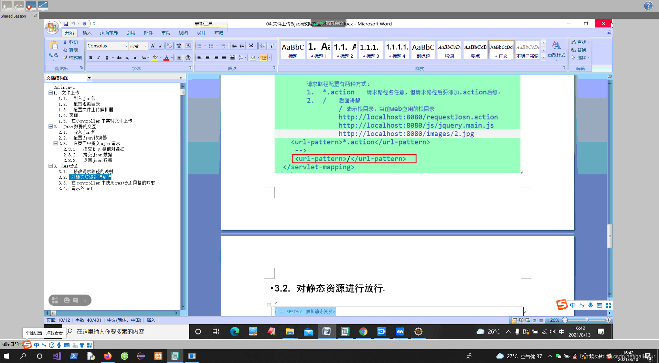Click the Undo arrow icon
This screenshot has height=363, width=659.
[73, 24]
